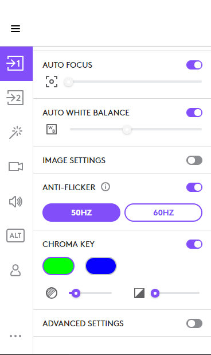Open the magic wand effects panel

pyautogui.click(x=15, y=133)
